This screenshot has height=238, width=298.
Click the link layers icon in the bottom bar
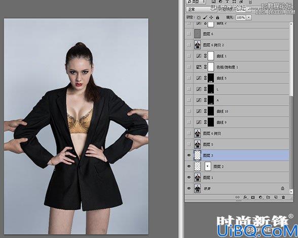pos(238,197)
